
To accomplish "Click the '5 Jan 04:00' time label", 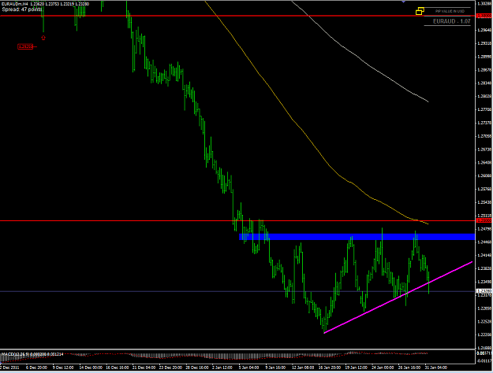I will [x=248, y=367].
